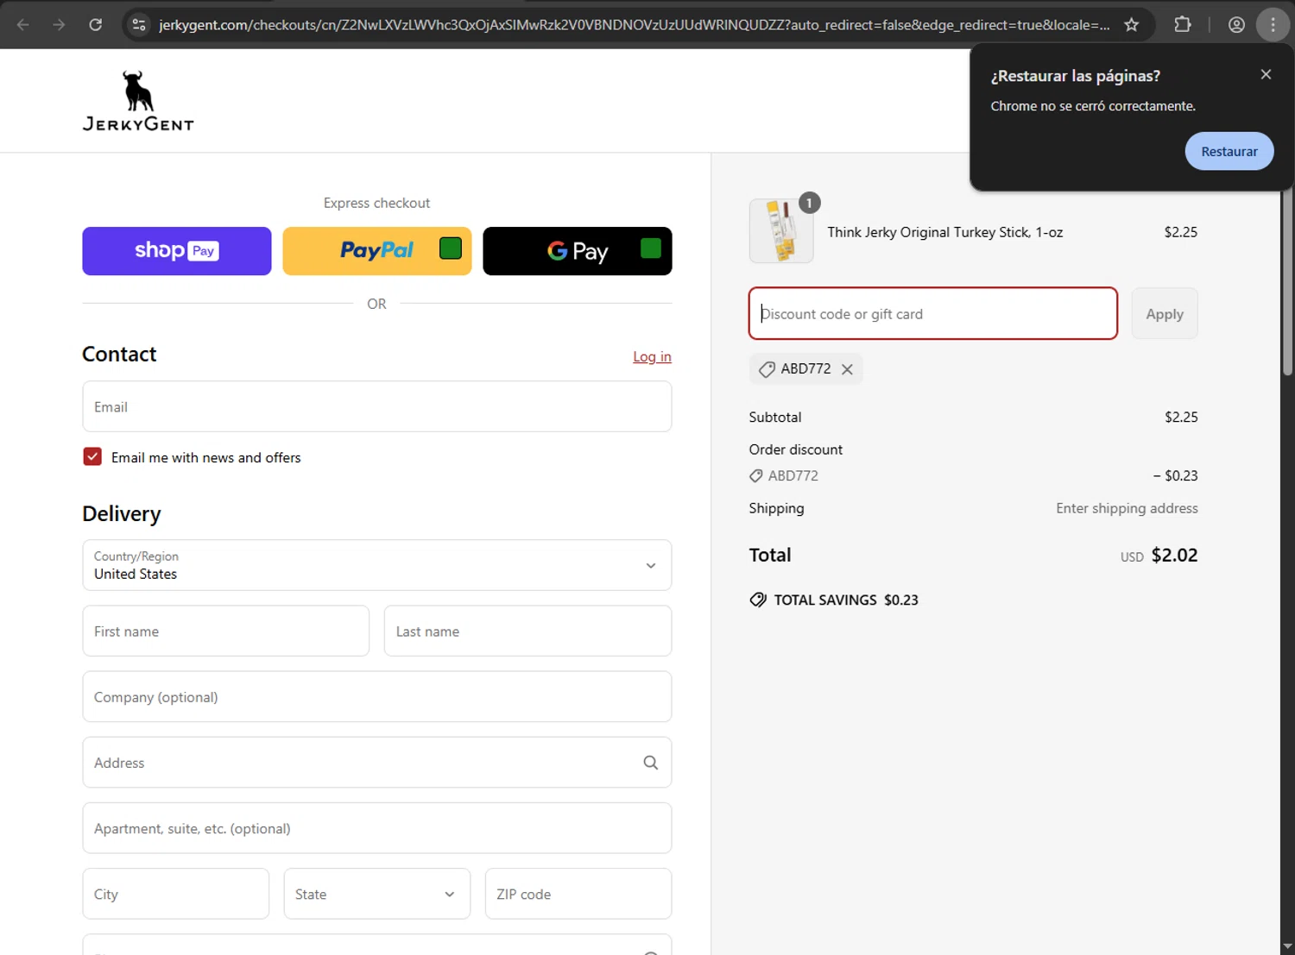
Task: Open Chrome's three-dot menu
Action: (1273, 24)
